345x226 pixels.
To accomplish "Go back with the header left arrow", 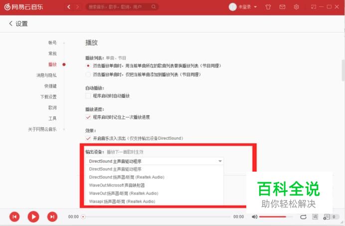I will (x=69, y=7).
